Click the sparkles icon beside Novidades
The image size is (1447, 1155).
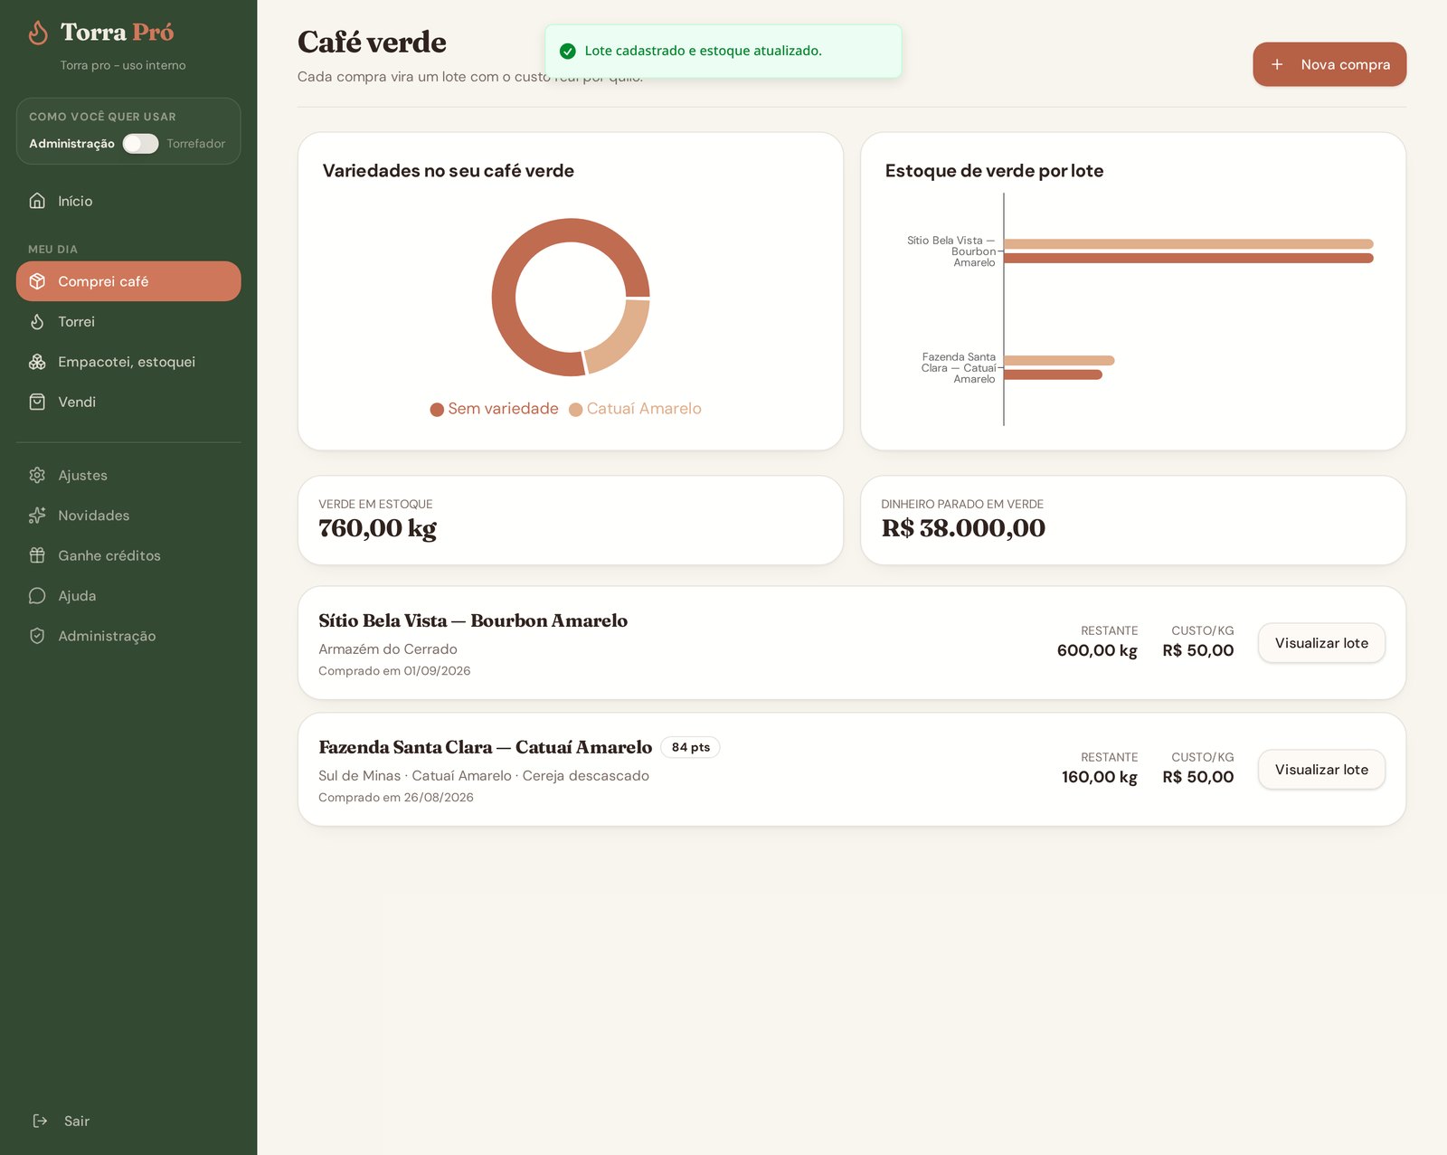pyautogui.click(x=37, y=516)
